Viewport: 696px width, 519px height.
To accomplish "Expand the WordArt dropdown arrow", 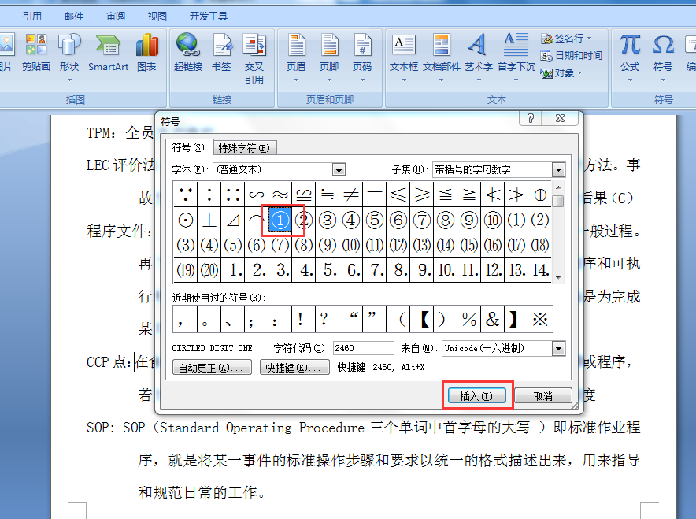I will tap(479, 80).
